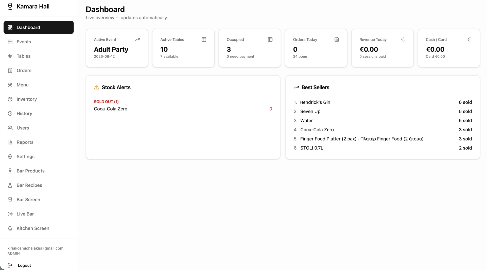This screenshot has width=487, height=270.
Task: Click the Logout arrow icon
Action: (x=10, y=265)
